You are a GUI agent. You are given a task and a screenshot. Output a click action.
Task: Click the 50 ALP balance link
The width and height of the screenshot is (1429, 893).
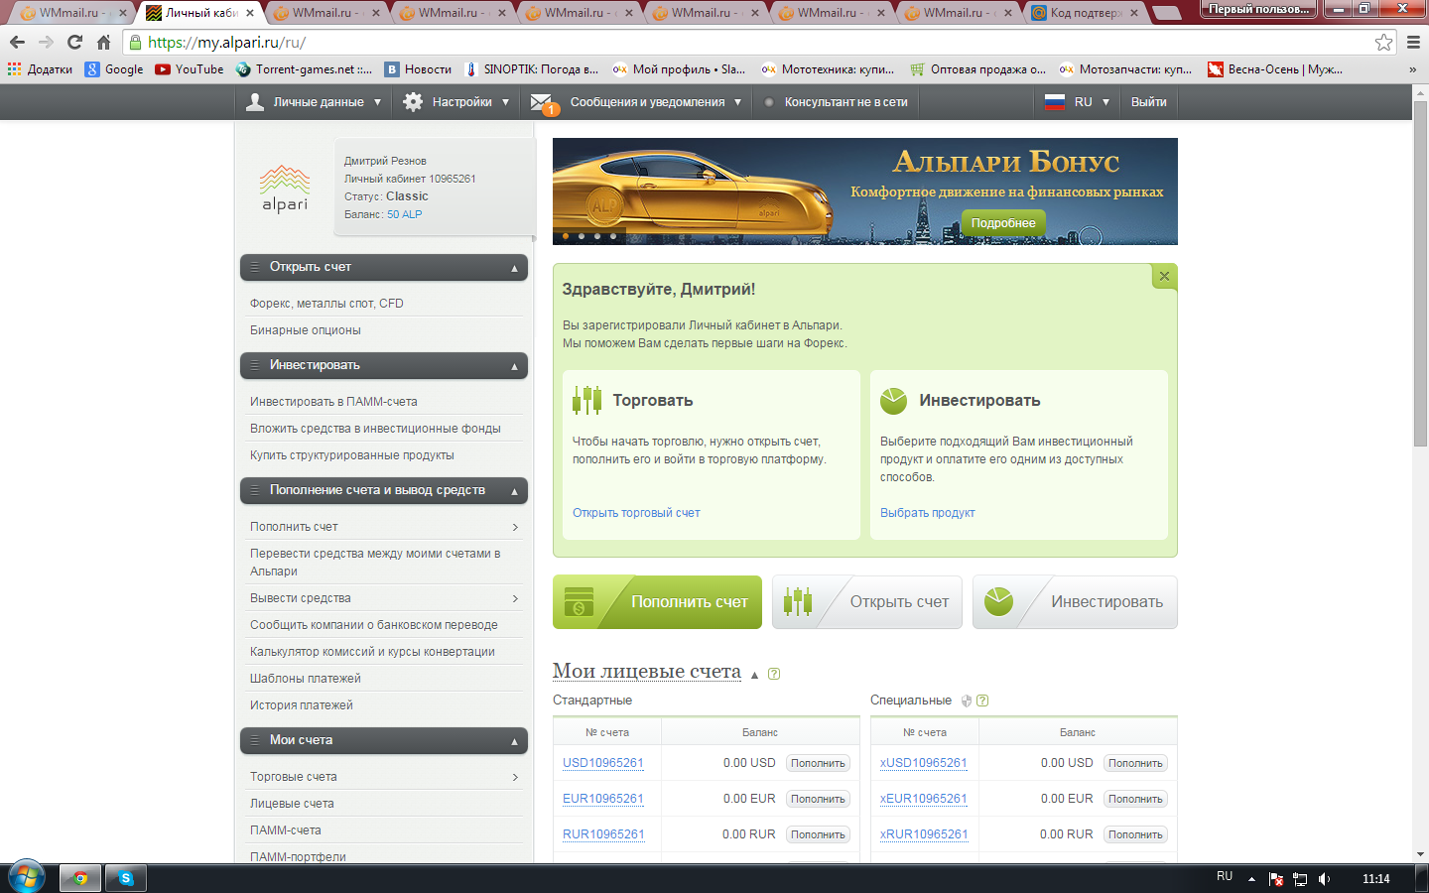[x=405, y=214]
